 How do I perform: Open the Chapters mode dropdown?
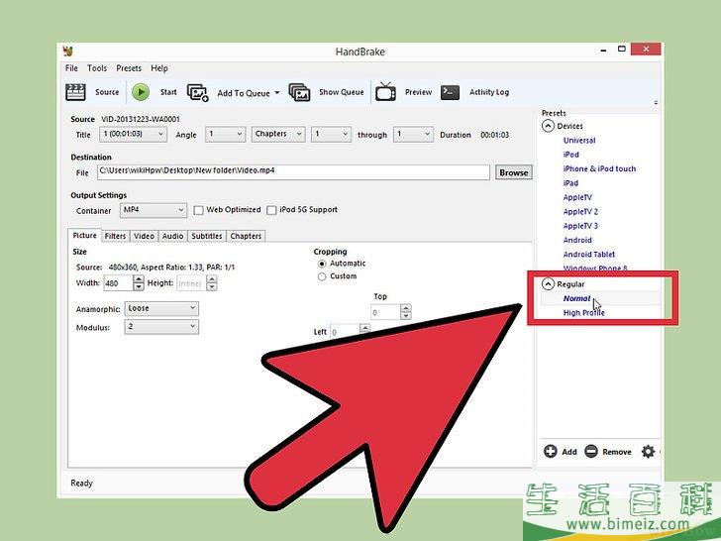[277, 135]
